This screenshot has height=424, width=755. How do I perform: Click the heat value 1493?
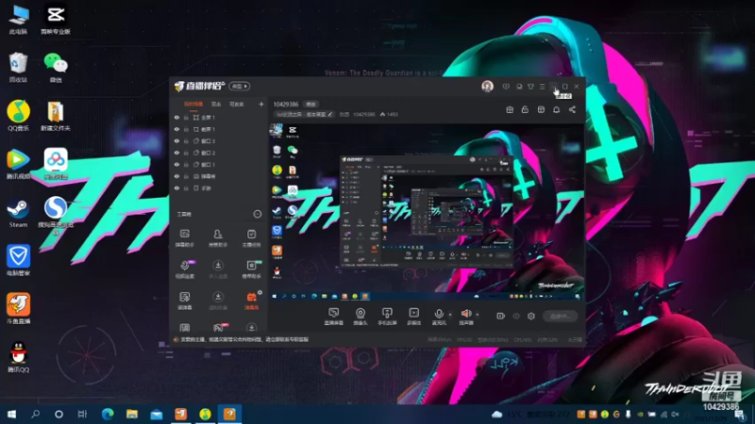click(389, 114)
